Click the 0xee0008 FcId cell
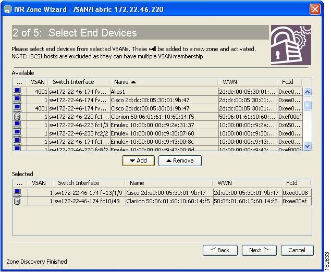 296,193
